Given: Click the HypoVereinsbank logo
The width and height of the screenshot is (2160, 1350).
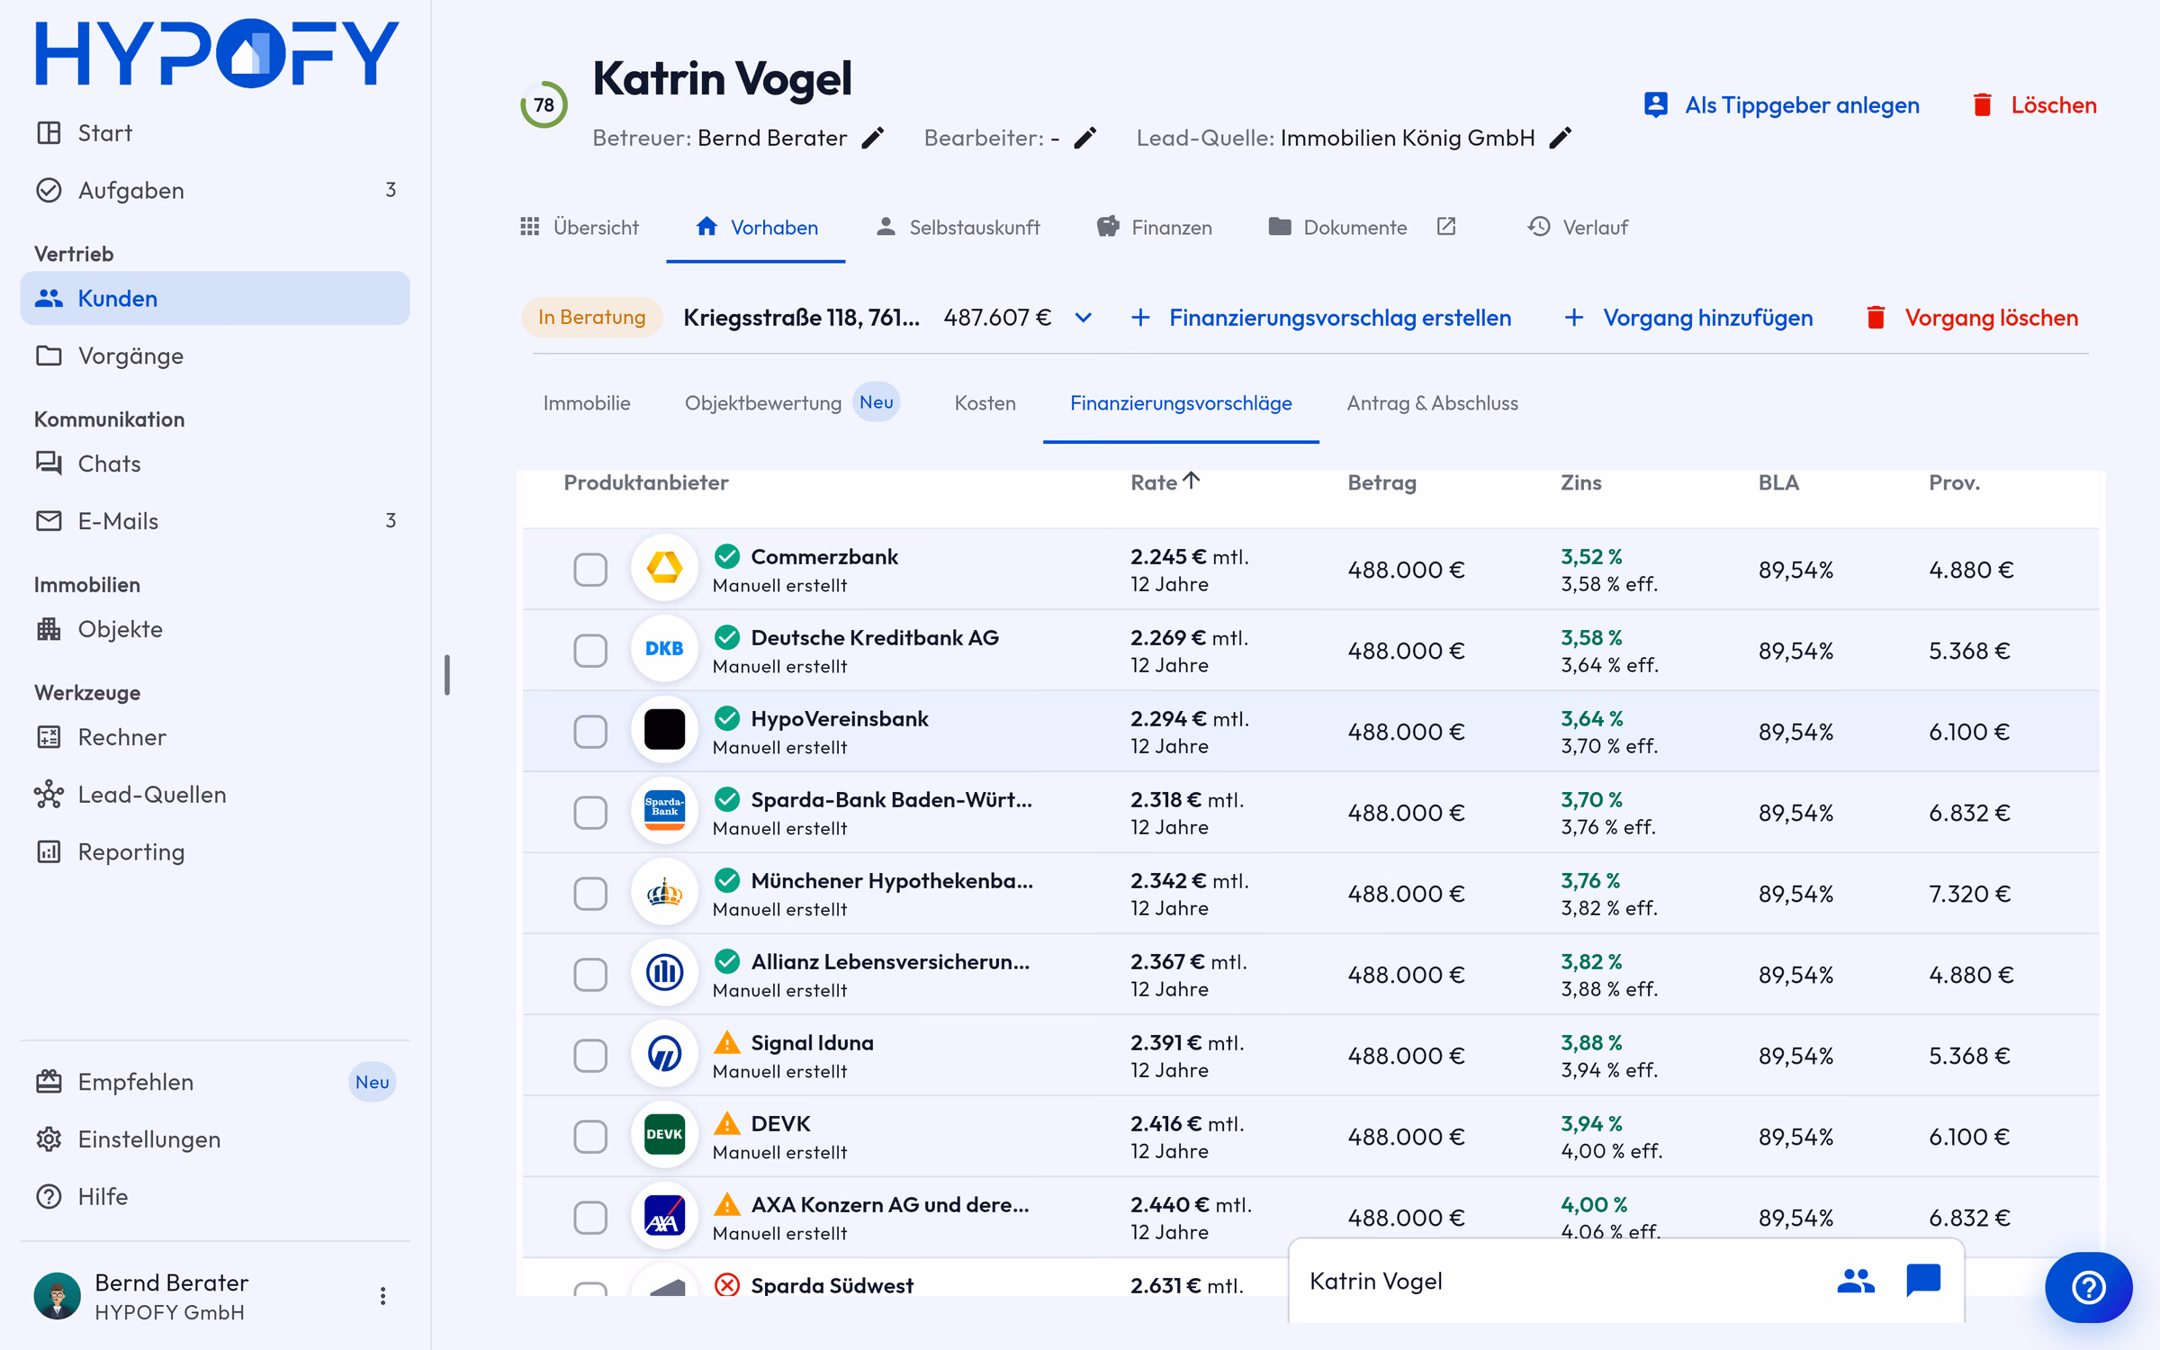Looking at the screenshot, I should [664, 730].
